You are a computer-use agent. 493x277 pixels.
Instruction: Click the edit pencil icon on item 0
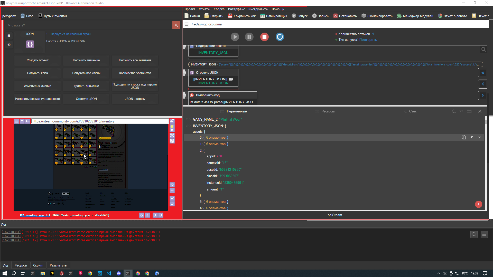471,137
